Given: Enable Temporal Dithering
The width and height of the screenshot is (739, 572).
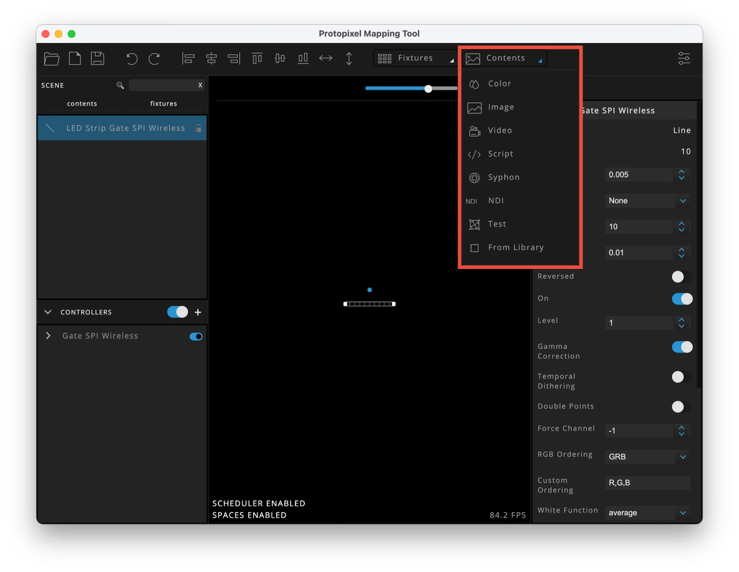Looking at the screenshot, I should pos(682,377).
